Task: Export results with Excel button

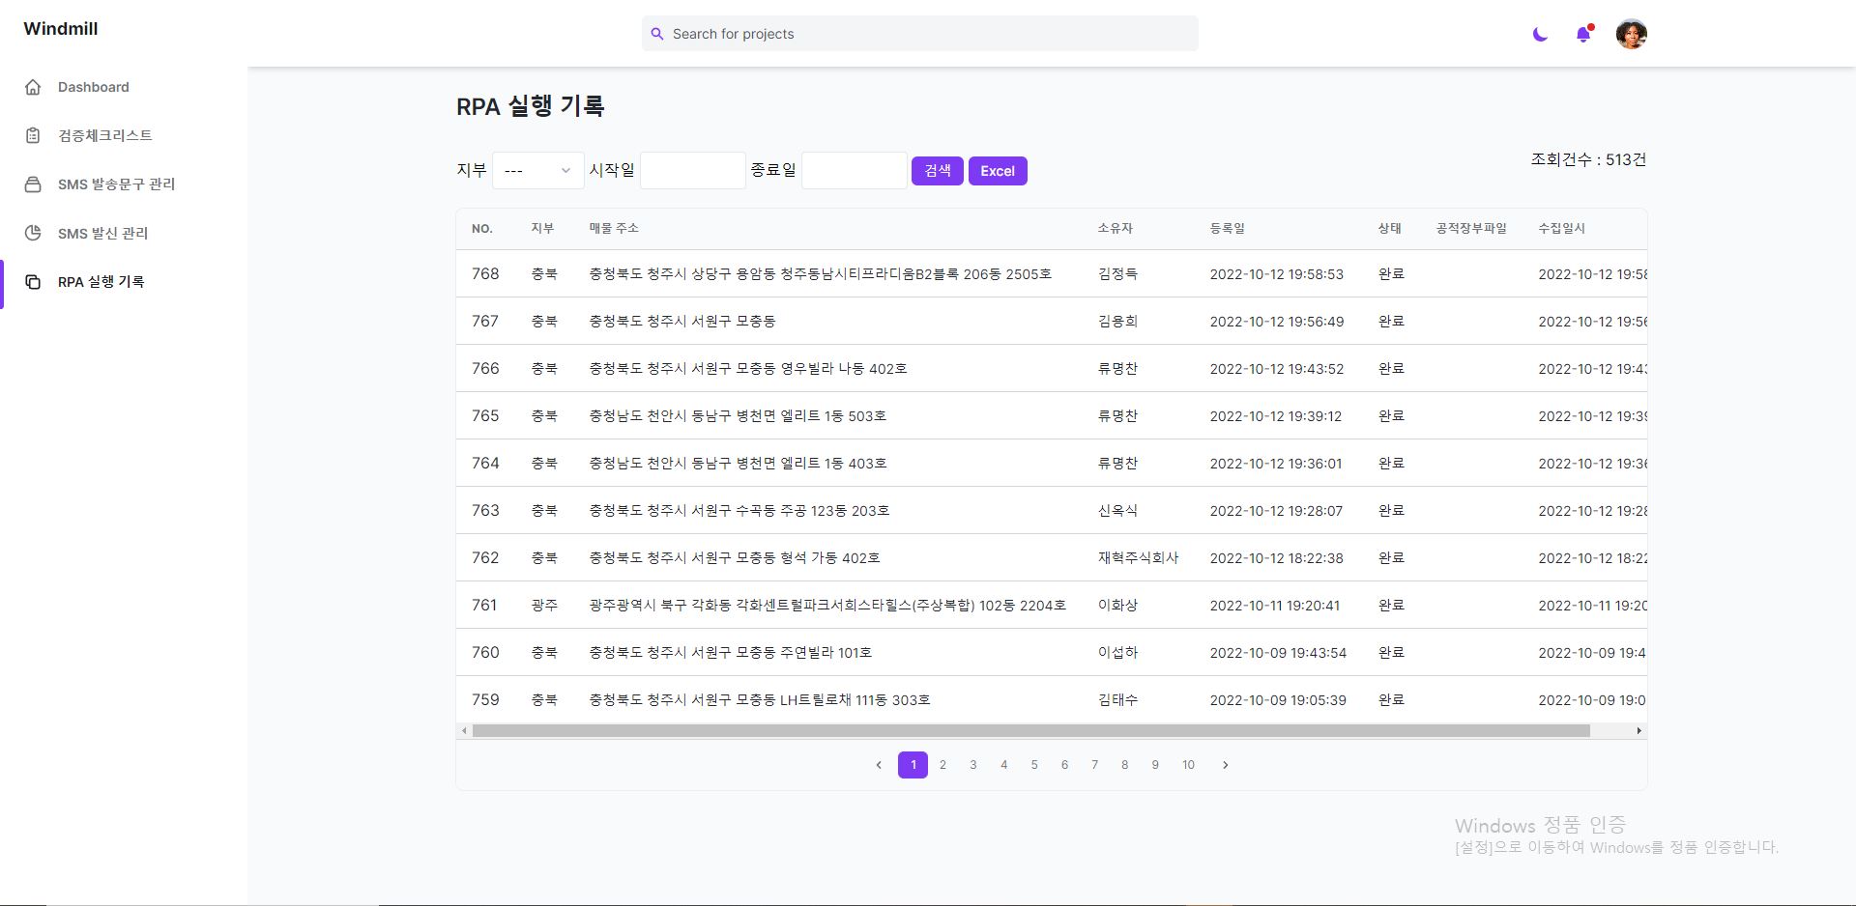Action: (997, 171)
